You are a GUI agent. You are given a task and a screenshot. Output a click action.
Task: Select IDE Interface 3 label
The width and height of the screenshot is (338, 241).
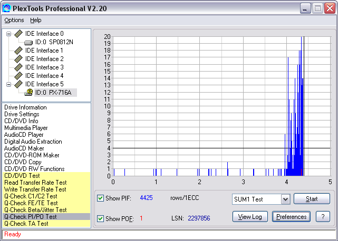[x=44, y=67]
